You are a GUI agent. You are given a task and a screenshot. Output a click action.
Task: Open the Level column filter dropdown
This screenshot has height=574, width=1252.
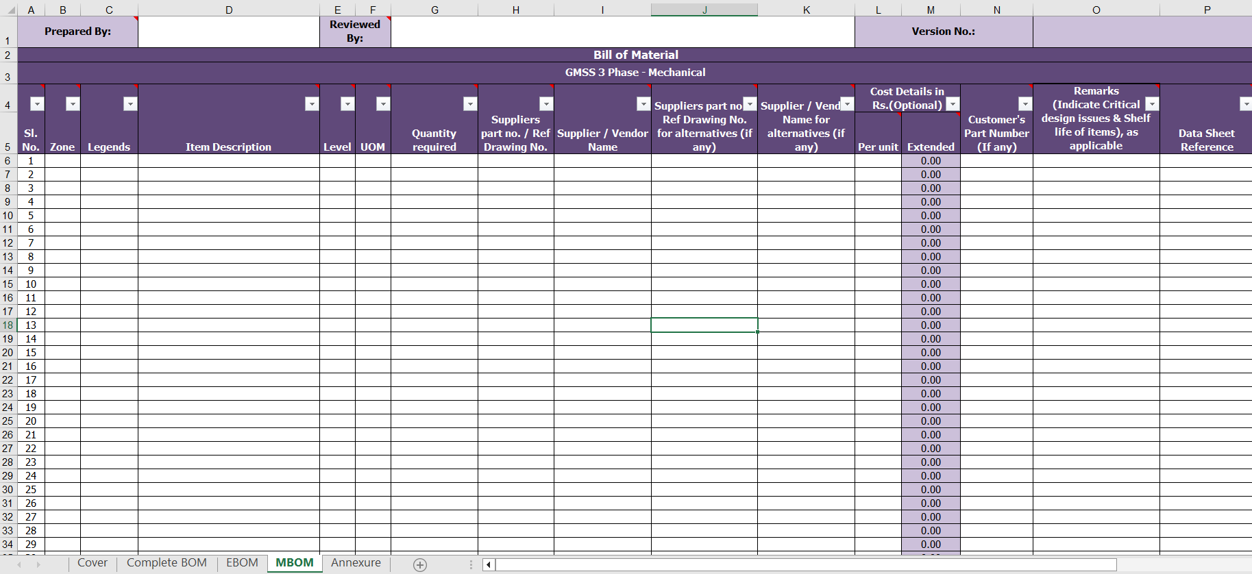pyautogui.click(x=347, y=103)
